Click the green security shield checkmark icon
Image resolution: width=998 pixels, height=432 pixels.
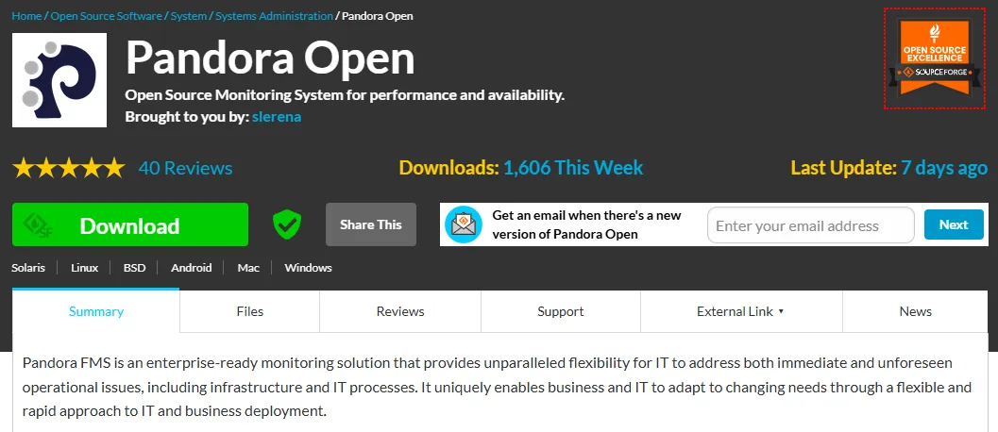tap(287, 224)
